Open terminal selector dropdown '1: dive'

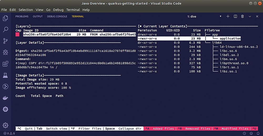[x=204, y=17]
